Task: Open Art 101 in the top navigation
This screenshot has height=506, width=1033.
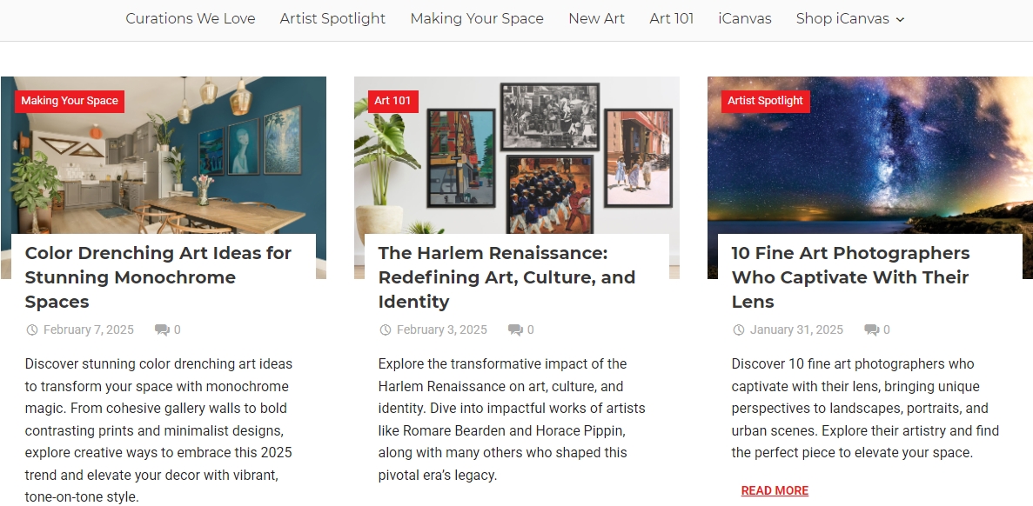Action: pyautogui.click(x=671, y=18)
